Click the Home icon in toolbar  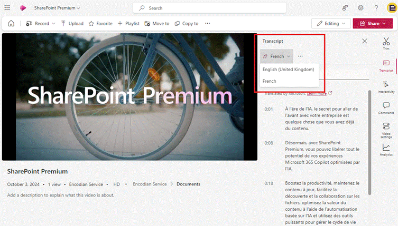click(x=11, y=24)
